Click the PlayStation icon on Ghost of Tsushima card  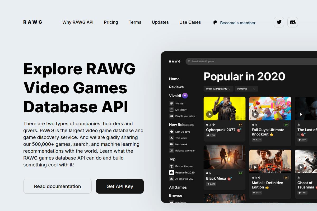(299, 178)
